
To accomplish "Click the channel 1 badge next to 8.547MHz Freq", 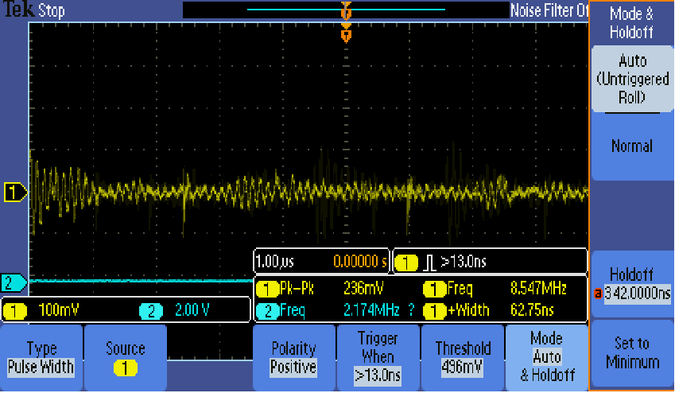I will [434, 289].
